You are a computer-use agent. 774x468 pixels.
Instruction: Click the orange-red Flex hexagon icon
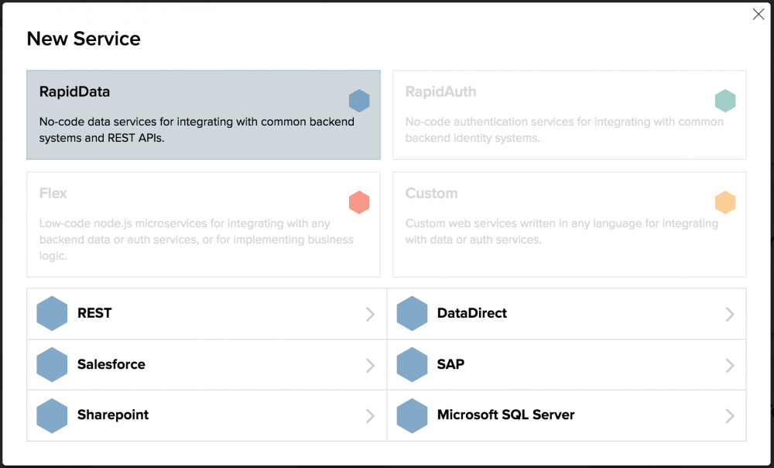[x=359, y=202]
